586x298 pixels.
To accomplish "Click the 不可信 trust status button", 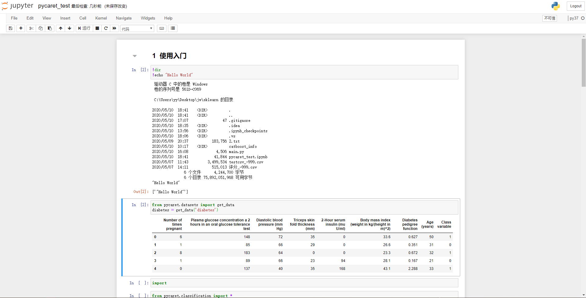I will click(x=549, y=18).
